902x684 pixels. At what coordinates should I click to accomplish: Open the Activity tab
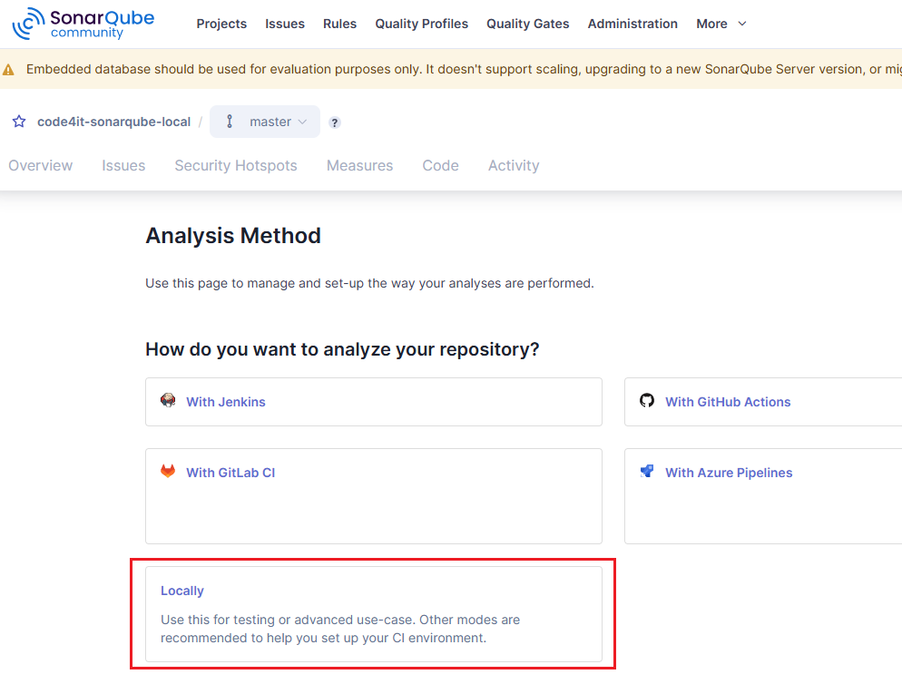[514, 166]
